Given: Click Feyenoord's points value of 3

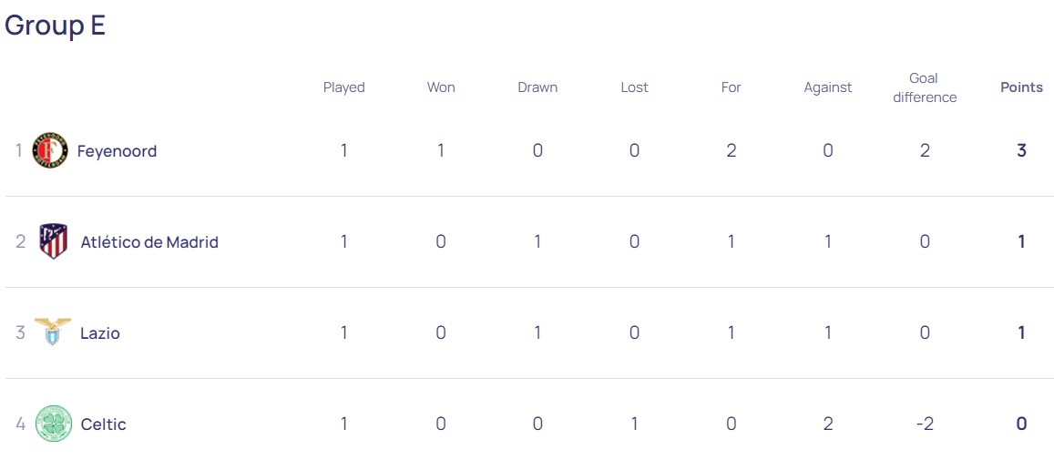Looking at the screenshot, I should coord(1021,150).
